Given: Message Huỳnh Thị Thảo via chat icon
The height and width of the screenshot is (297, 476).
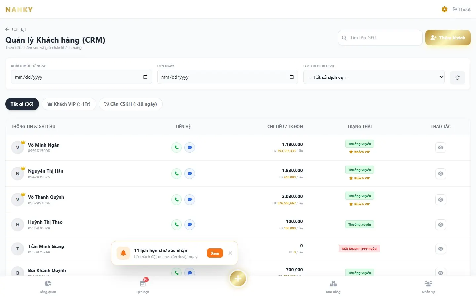Looking at the screenshot, I should point(190,225).
